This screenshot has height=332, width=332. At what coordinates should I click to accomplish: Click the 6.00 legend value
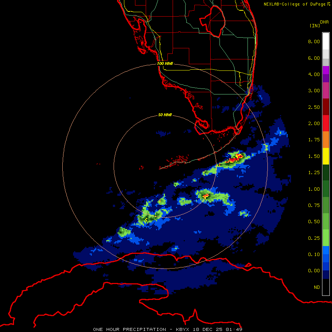314,58
